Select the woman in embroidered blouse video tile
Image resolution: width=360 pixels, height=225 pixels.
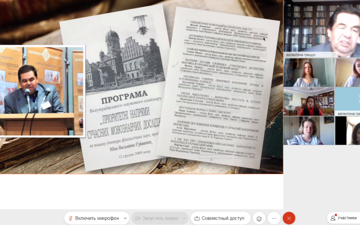309,131
